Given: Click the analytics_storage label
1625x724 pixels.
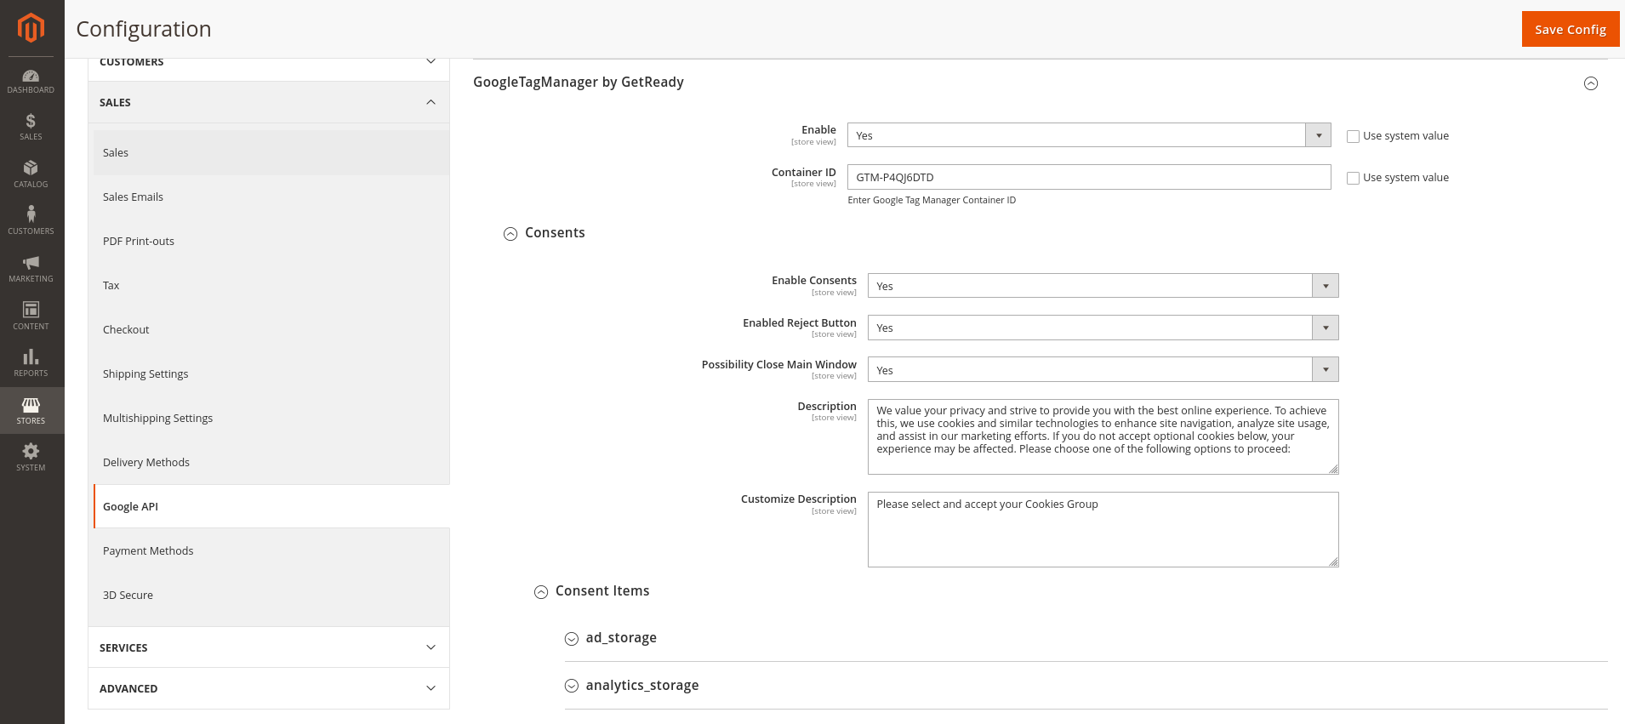Looking at the screenshot, I should pyautogui.click(x=642, y=686).
